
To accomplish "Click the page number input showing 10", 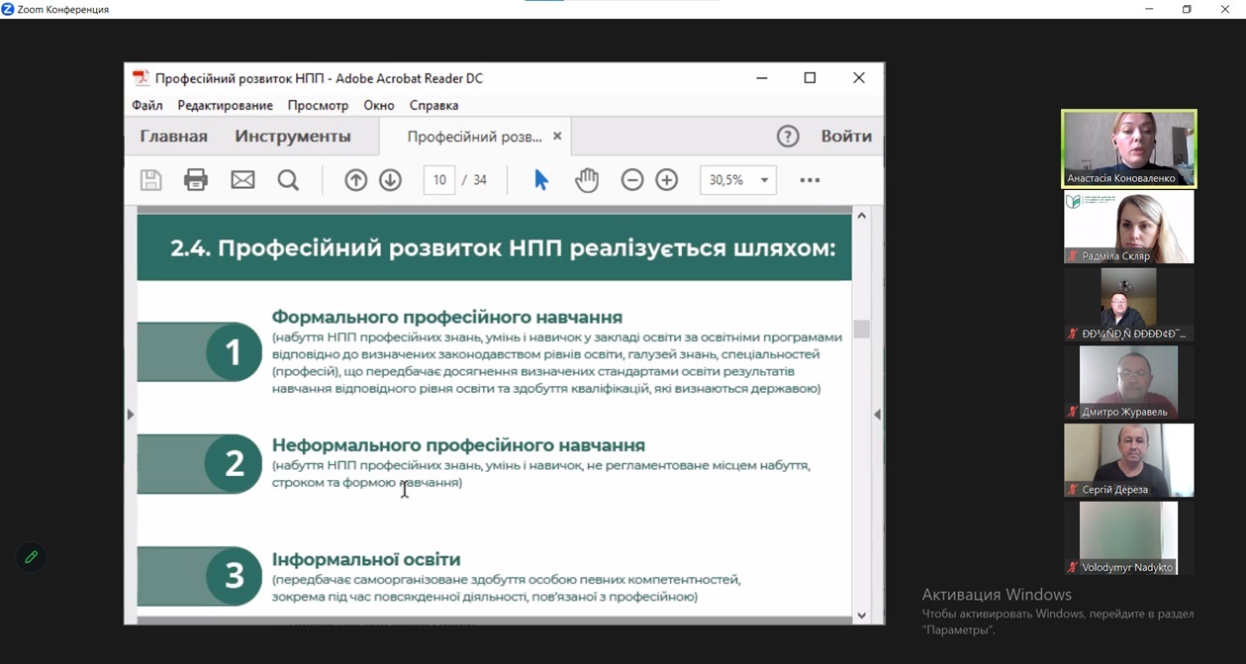I will tap(438, 179).
